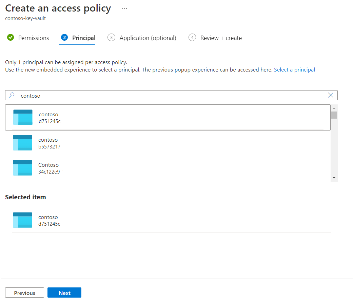Viewport: 354px width, 302px height.
Task: Clear the search box with X
Action: click(x=331, y=95)
